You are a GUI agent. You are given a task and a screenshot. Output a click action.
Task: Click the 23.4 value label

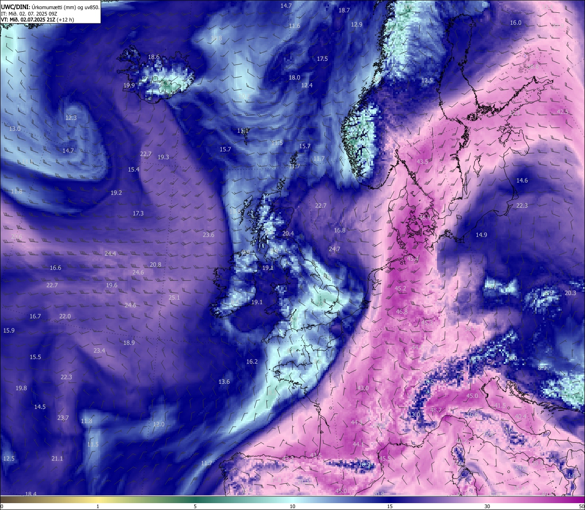click(99, 351)
